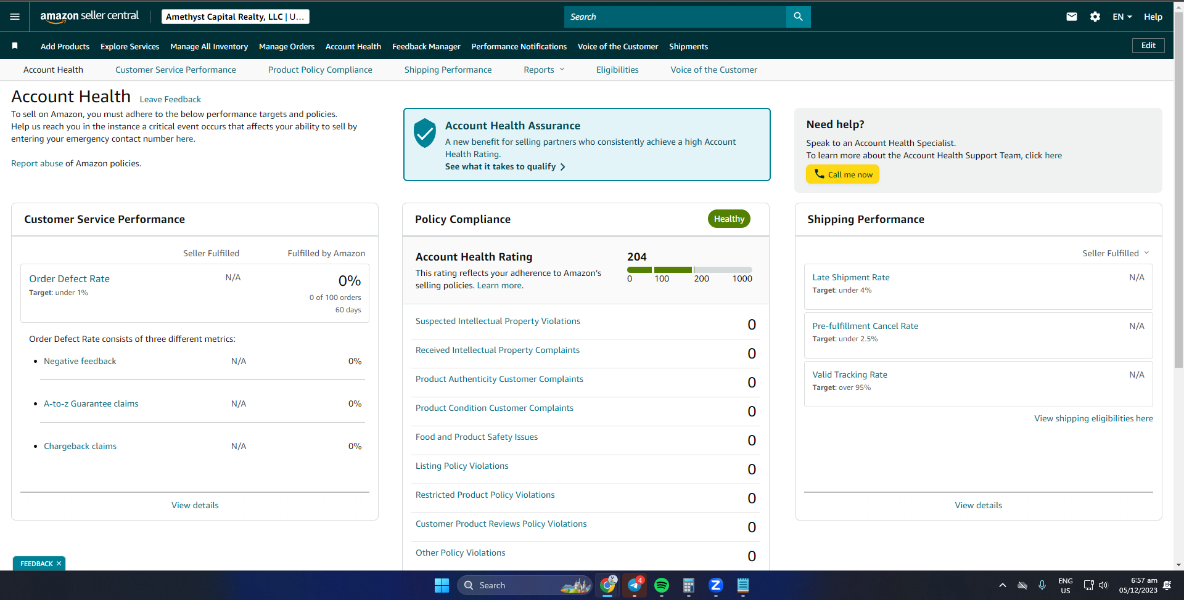This screenshot has height=600, width=1184.
Task: Open the mail messages icon
Action: (x=1072, y=17)
